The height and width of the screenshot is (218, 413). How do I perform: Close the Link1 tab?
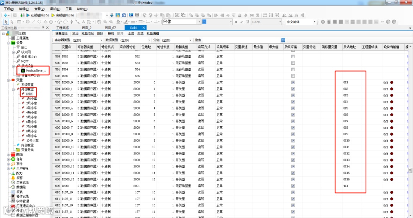[143, 28]
